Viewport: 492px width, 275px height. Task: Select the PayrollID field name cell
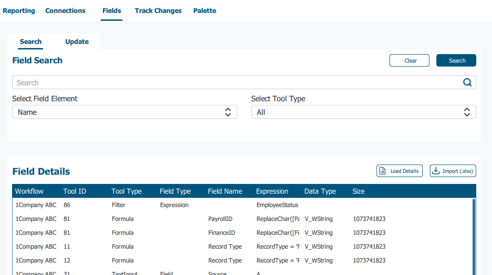point(220,219)
